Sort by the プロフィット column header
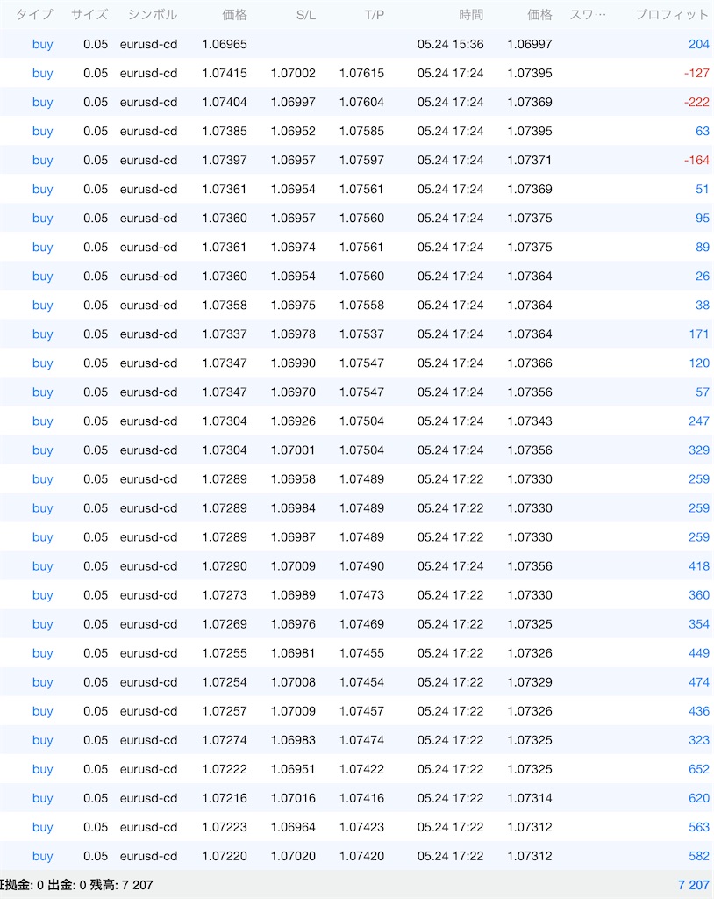Viewport: 714px width, 899px height. 672,14
